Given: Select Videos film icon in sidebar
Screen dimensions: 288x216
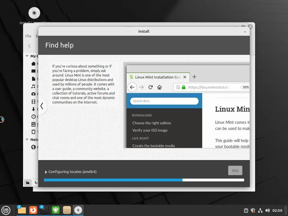Looking at the screenshot, I should (33, 101).
